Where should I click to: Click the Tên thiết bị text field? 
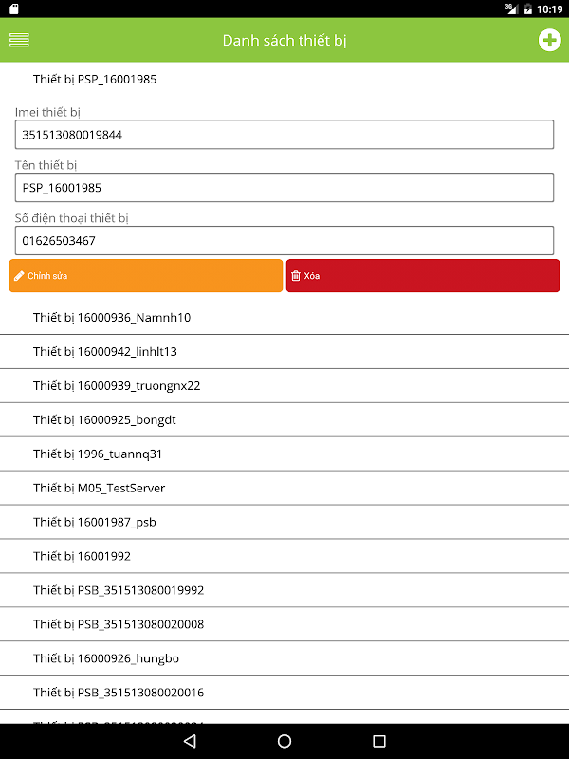click(284, 187)
